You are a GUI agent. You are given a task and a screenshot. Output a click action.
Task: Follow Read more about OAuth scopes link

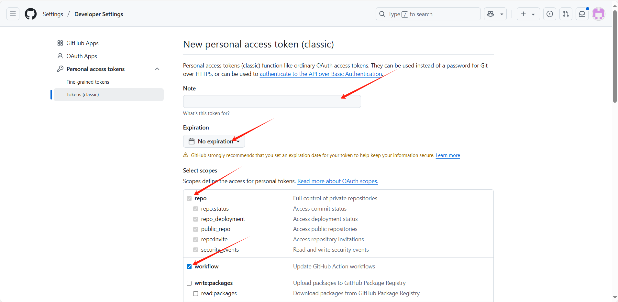point(337,181)
